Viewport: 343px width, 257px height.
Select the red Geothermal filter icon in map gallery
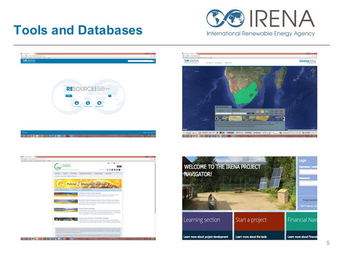281,112
